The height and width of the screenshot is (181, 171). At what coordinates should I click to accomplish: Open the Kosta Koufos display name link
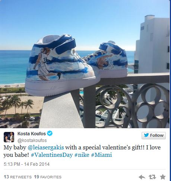click(32, 133)
